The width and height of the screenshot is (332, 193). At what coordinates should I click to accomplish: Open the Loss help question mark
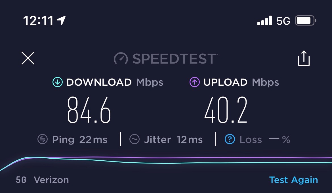(230, 139)
